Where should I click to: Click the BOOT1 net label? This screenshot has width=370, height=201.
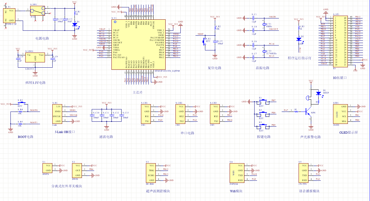pyautogui.click(x=34, y=122)
